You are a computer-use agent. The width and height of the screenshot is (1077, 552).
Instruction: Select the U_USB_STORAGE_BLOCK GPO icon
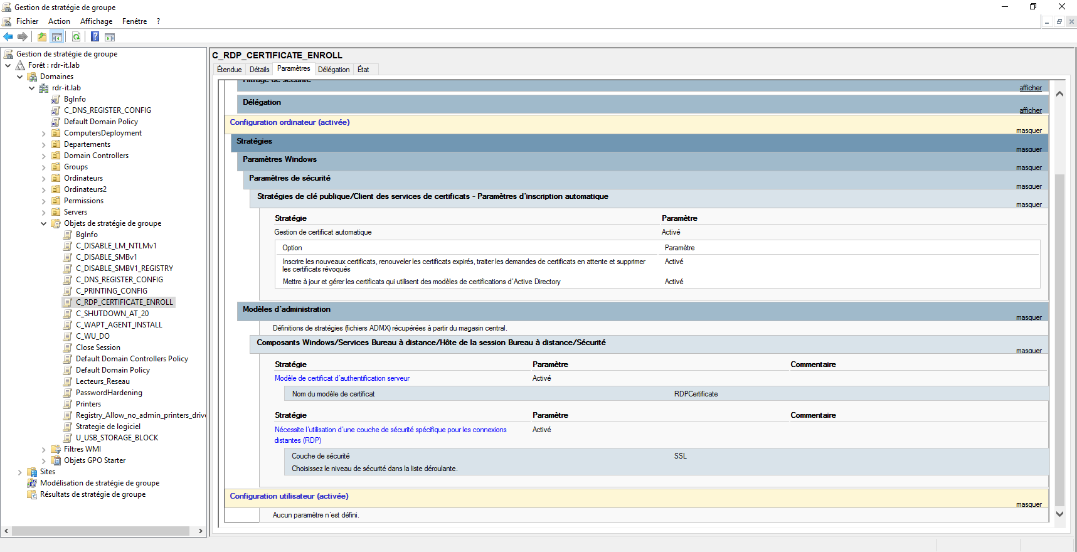68,438
